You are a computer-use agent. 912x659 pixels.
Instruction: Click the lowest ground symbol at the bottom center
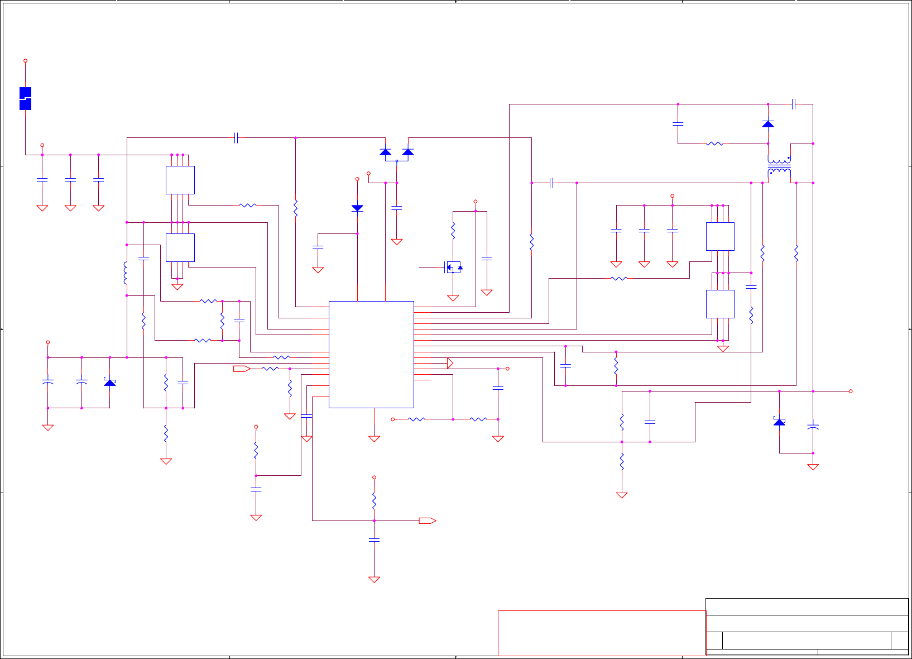pos(375,580)
